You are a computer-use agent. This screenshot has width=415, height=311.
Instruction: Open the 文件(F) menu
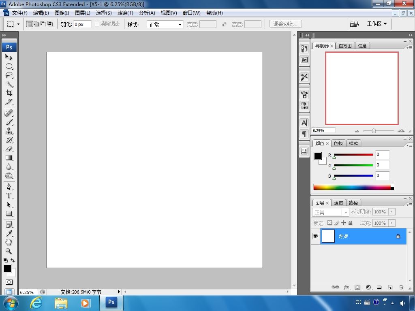click(x=19, y=13)
